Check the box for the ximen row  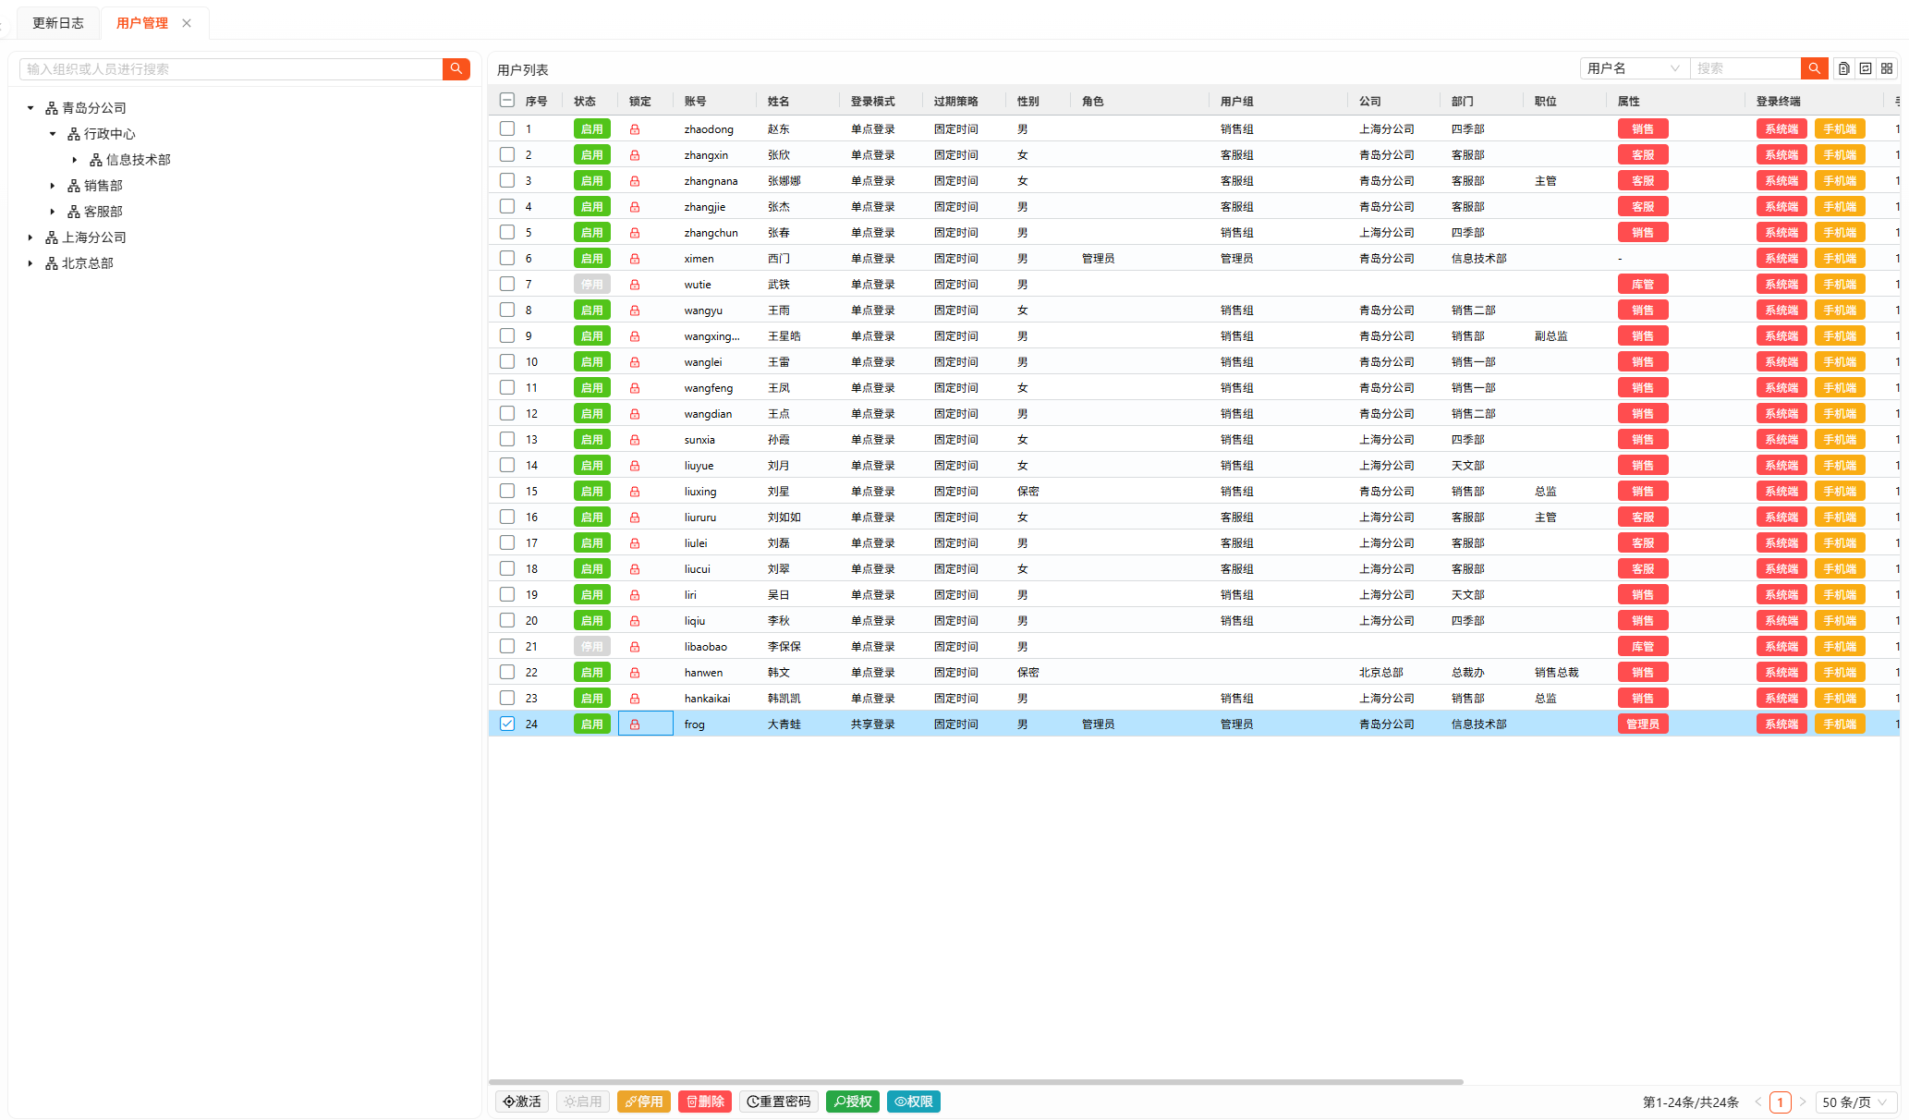pyautogui.click(x=507, y=258)
